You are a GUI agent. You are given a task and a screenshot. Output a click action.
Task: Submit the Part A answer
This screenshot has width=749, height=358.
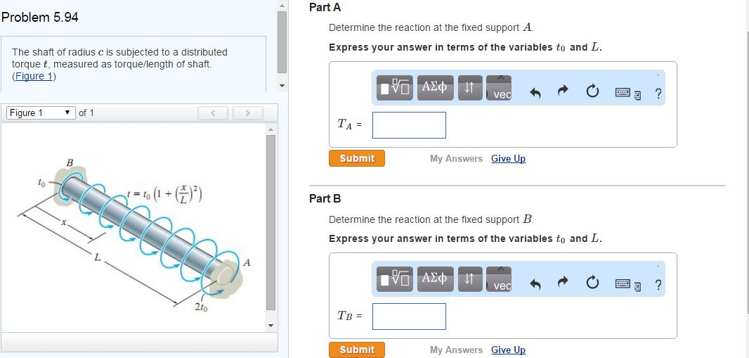coord(357,158)
